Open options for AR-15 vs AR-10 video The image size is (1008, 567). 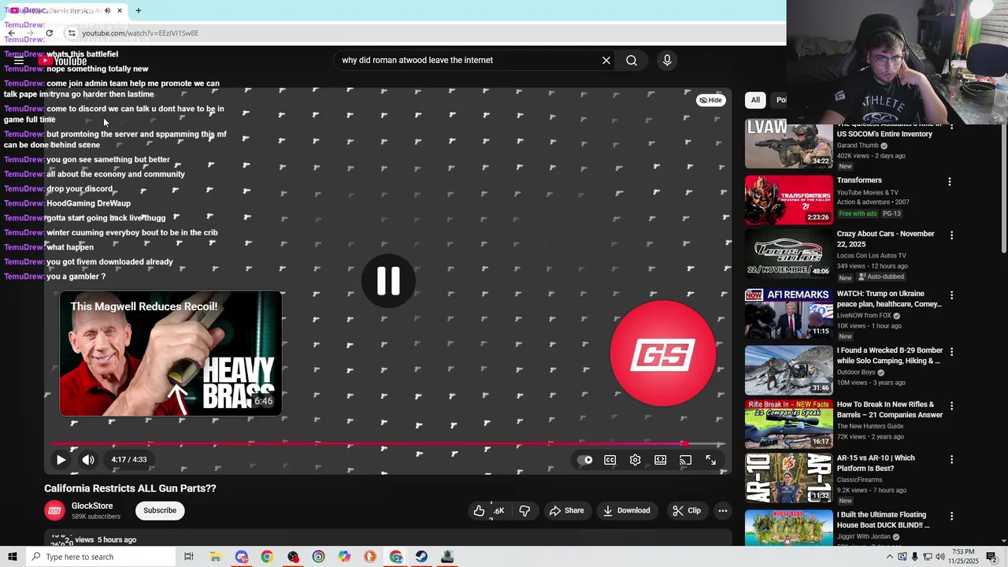pos(951,459)
